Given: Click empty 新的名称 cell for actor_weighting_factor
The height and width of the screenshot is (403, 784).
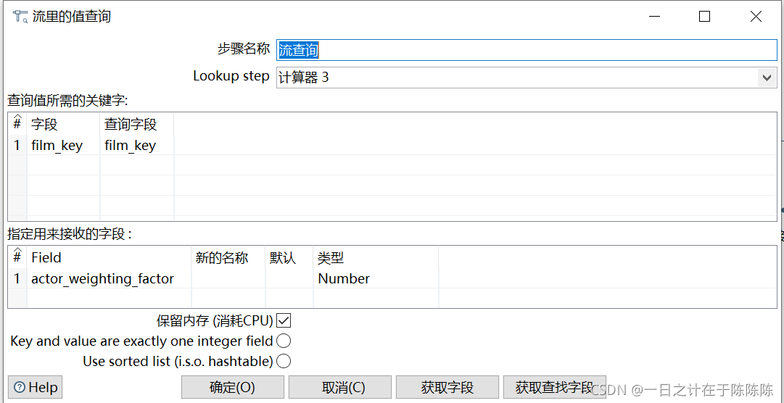Looking at the screenshot, I should pyautogui.click(x=228, y=278).
